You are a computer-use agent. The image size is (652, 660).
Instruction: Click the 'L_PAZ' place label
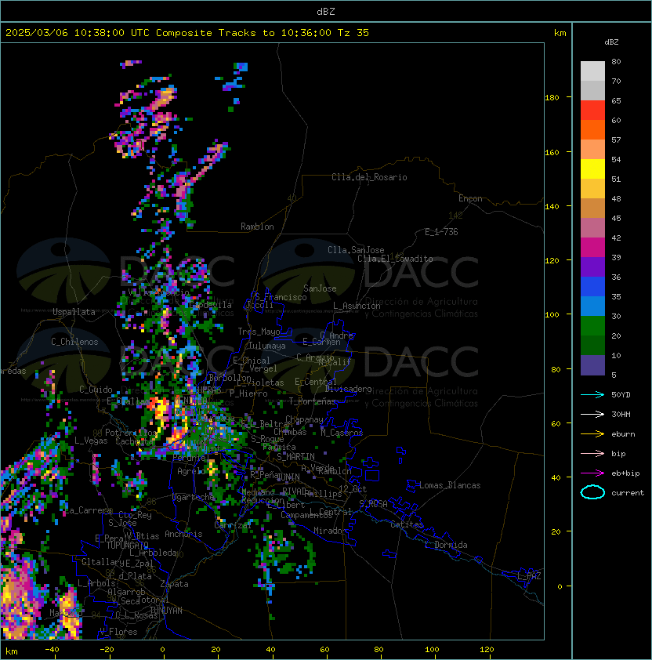point(529,576)
